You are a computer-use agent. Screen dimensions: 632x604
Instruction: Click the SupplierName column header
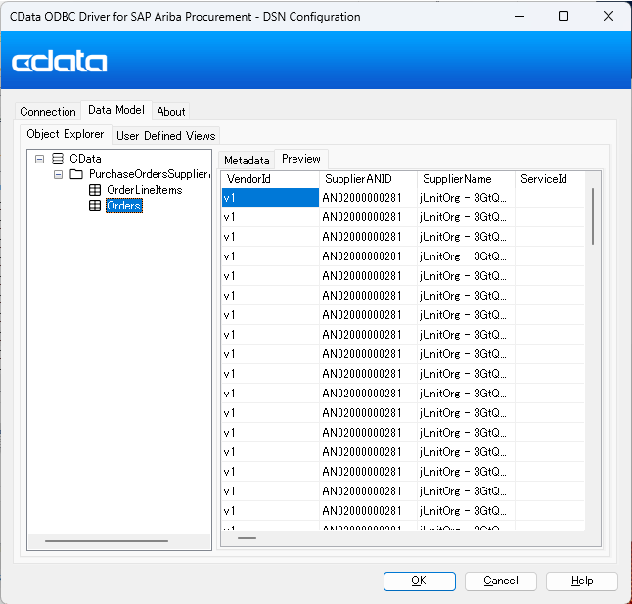coord(466,179)
